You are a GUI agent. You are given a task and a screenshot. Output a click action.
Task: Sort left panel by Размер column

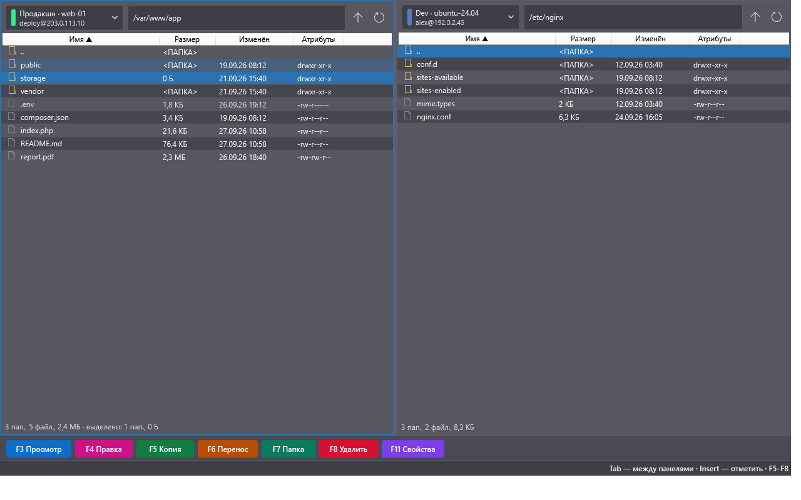point(187,39)
